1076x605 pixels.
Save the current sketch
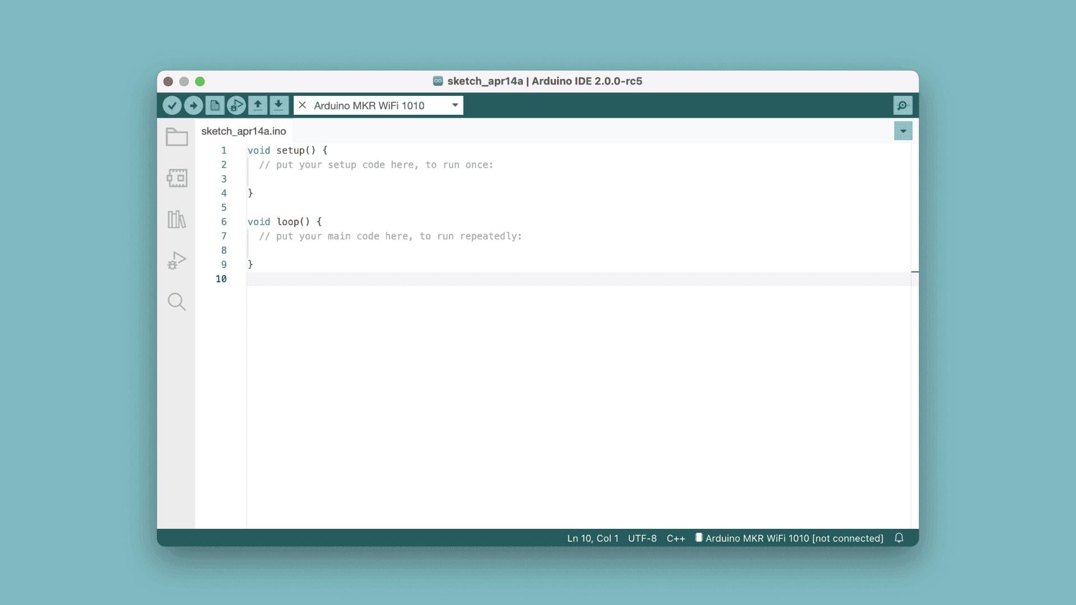click(279, 105)
